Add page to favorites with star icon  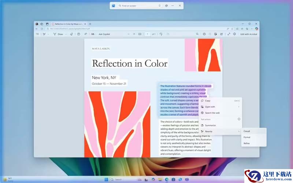pyautogui.click(x=232, y=29)
